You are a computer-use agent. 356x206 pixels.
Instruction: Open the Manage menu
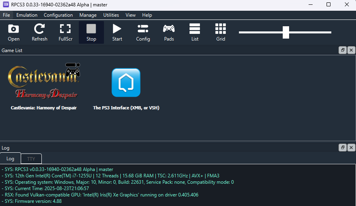(x=88, y=15)
